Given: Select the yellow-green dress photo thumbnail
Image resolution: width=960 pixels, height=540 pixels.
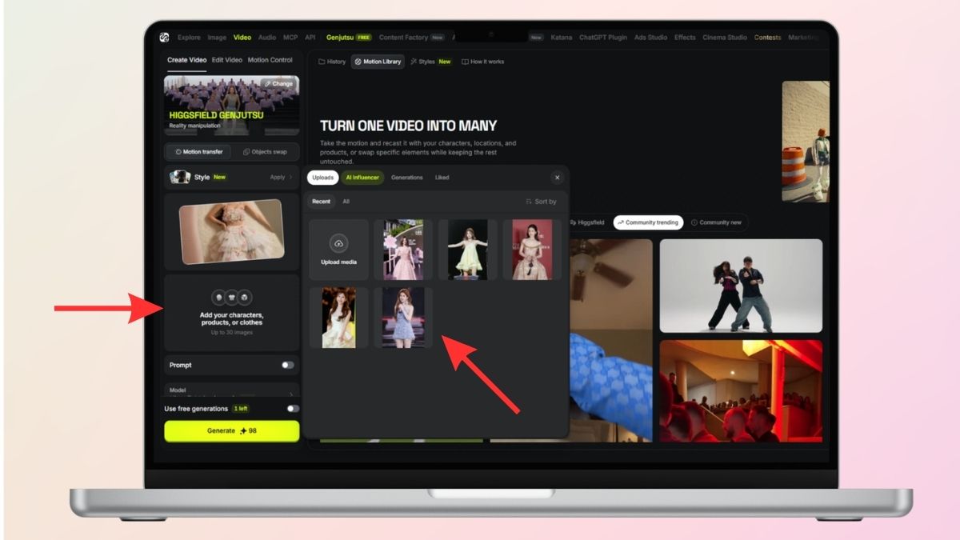Looking at the screenshot, I should (x=468, y=250).
